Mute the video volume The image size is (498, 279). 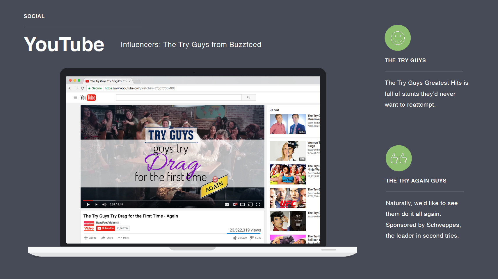(x=104, y=205)
